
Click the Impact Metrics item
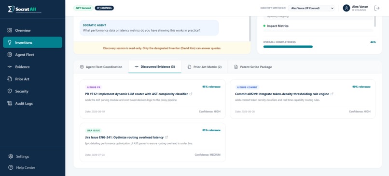pyautogui.click(x=278, y=25)
